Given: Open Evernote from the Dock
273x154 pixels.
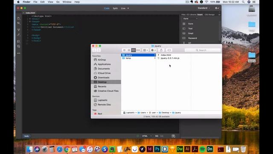Looking at the screenshot, I should 112,149.
